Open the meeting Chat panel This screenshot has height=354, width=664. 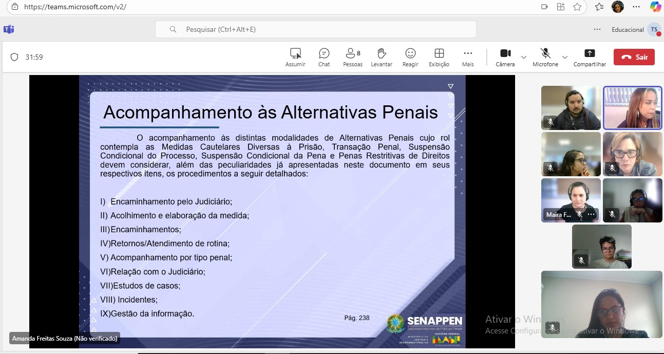coord(324,57)
